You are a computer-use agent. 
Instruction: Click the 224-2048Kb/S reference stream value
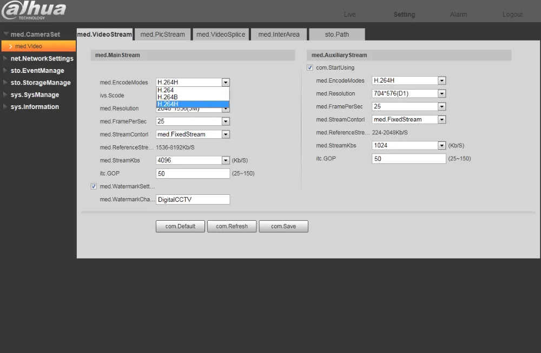coord(390,133)
